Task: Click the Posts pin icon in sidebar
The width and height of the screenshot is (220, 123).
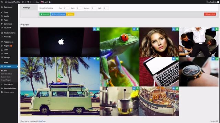Action: (2, 12)
